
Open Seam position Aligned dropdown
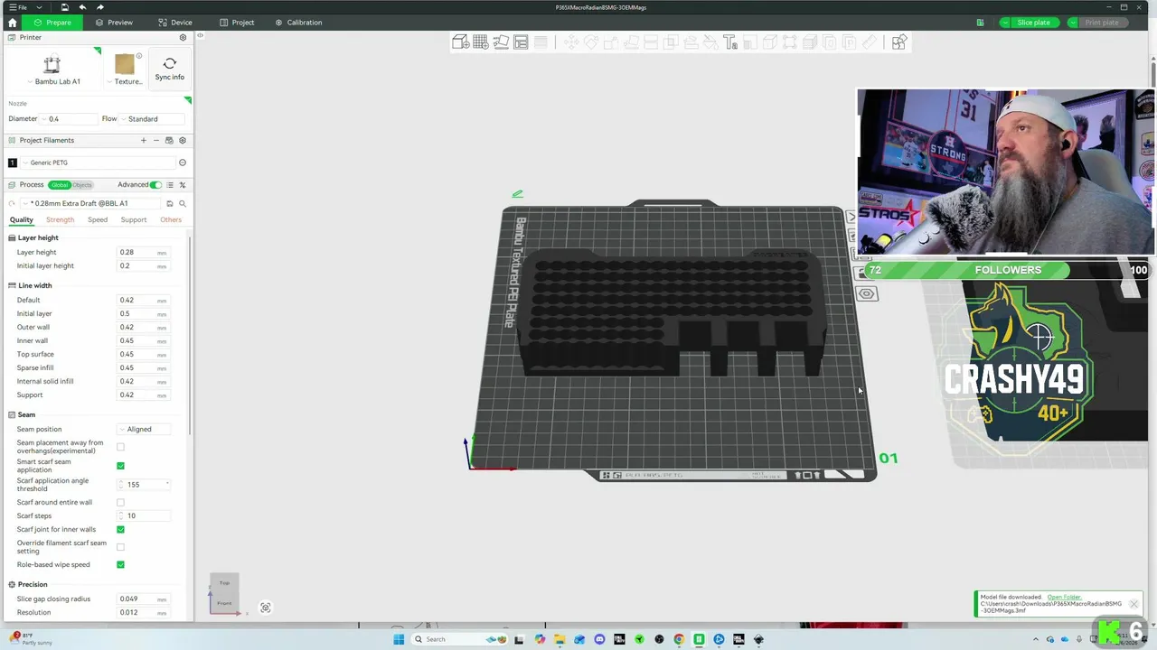[x=145, y=429]
